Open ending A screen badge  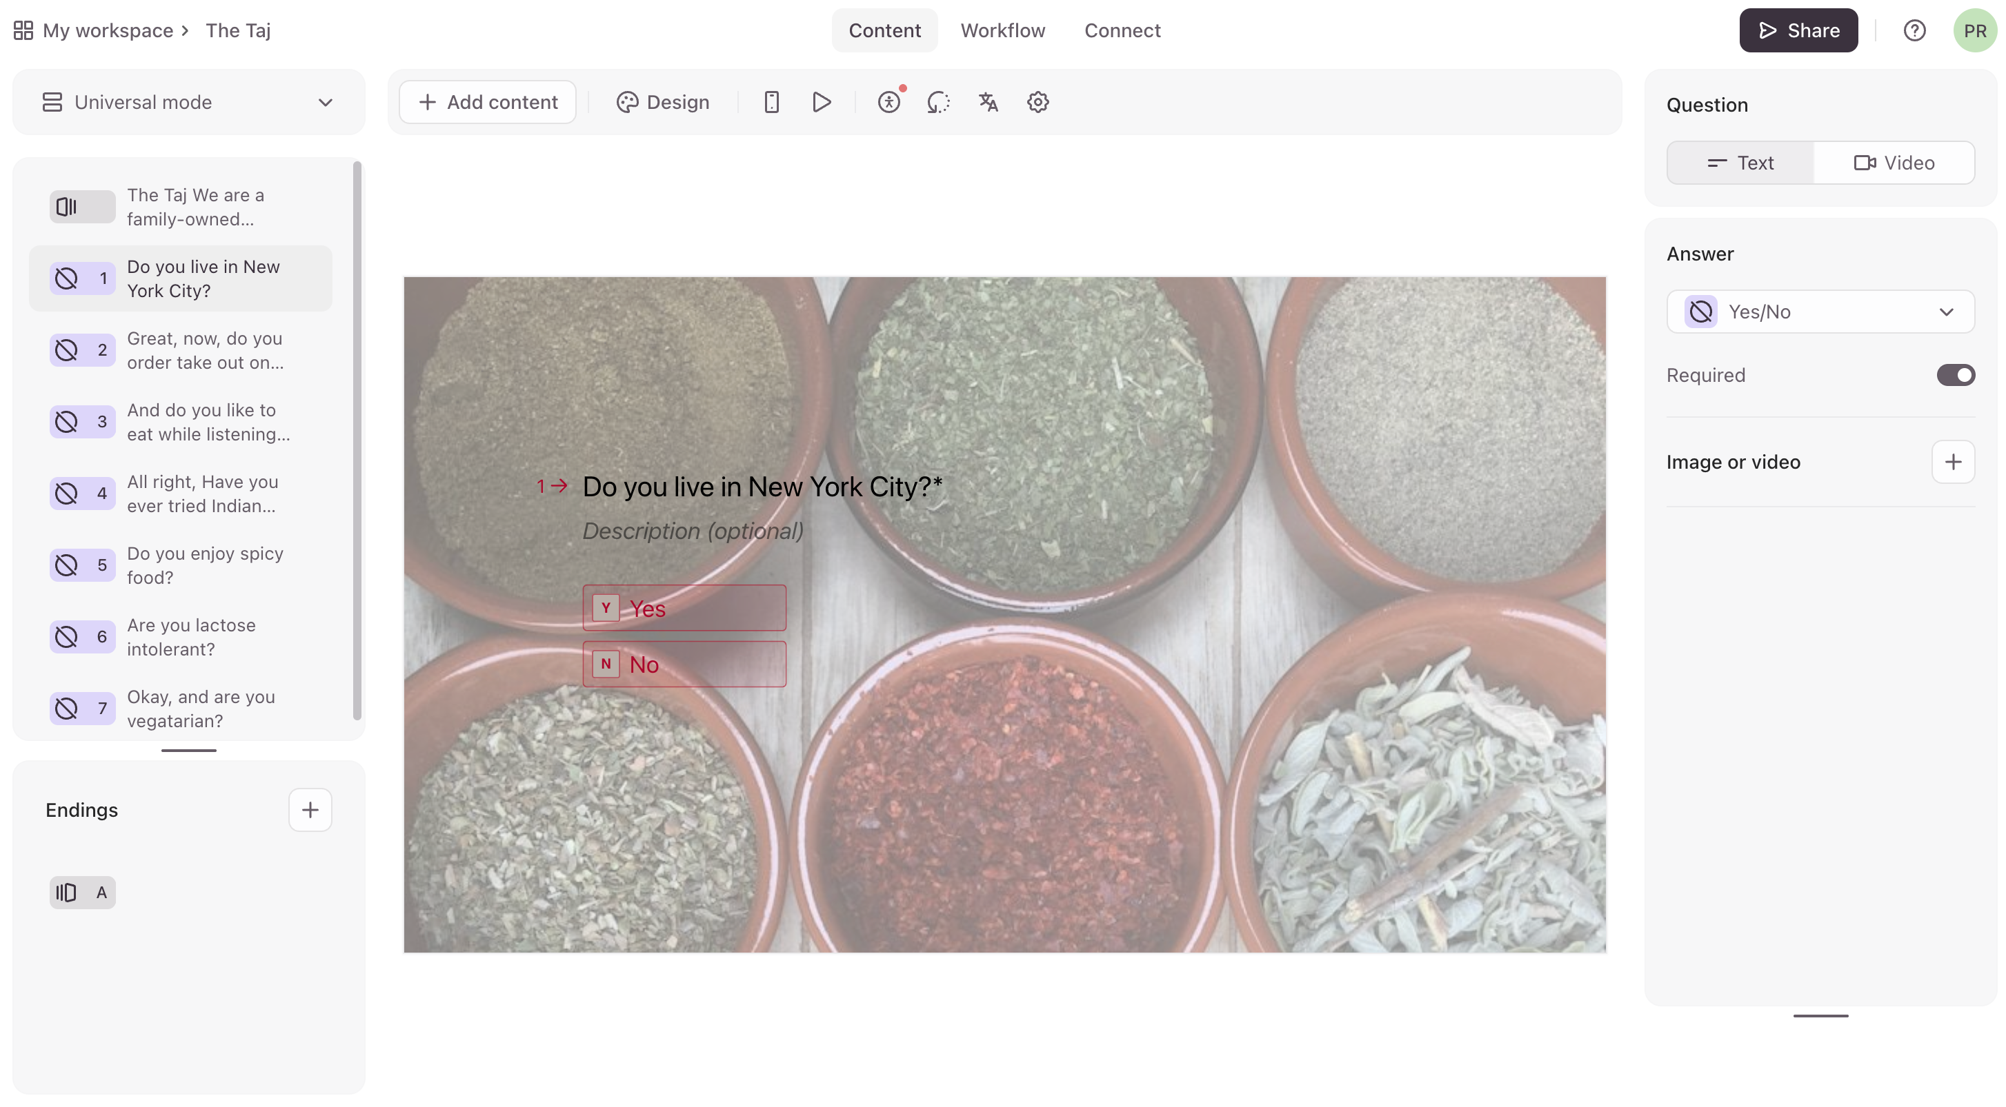pyautogui.click(x=83, y=893)
